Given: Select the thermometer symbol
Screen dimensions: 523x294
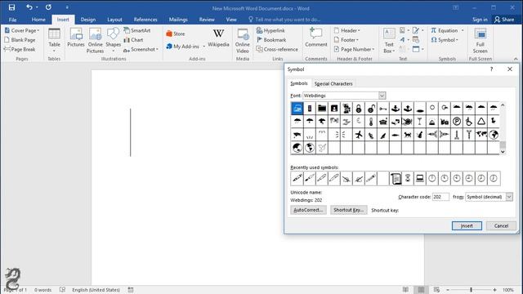Looking at the screenshot, I should 371,122.
